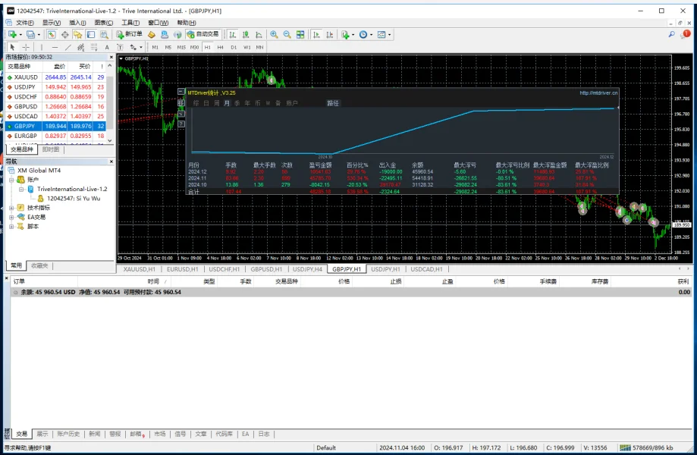Switch chart timeframe to M15
The width and height of the screenshot is (697, 455).
pyautogui.click(x=181, y=47)
